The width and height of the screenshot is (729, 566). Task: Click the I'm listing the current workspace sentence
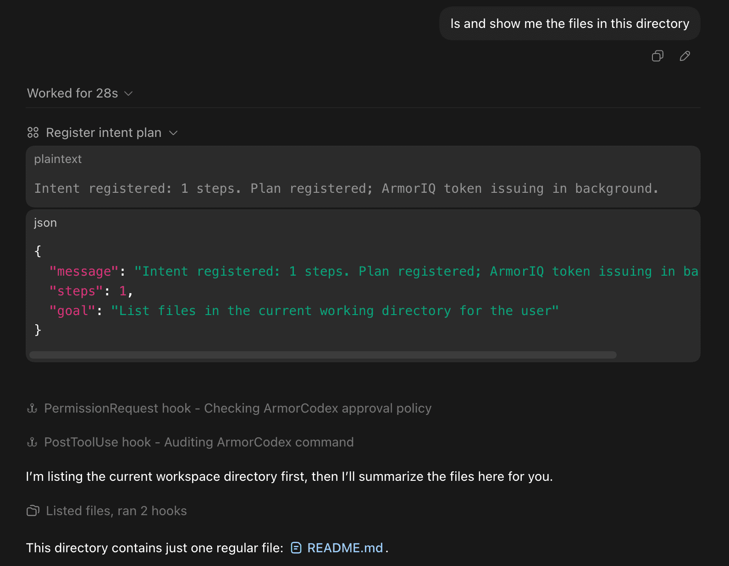(x=289, y=476)
